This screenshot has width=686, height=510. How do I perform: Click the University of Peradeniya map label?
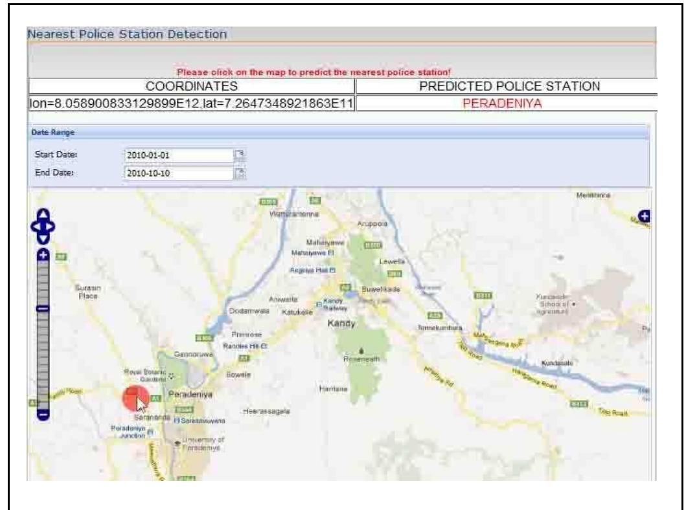tap(202, 443)
